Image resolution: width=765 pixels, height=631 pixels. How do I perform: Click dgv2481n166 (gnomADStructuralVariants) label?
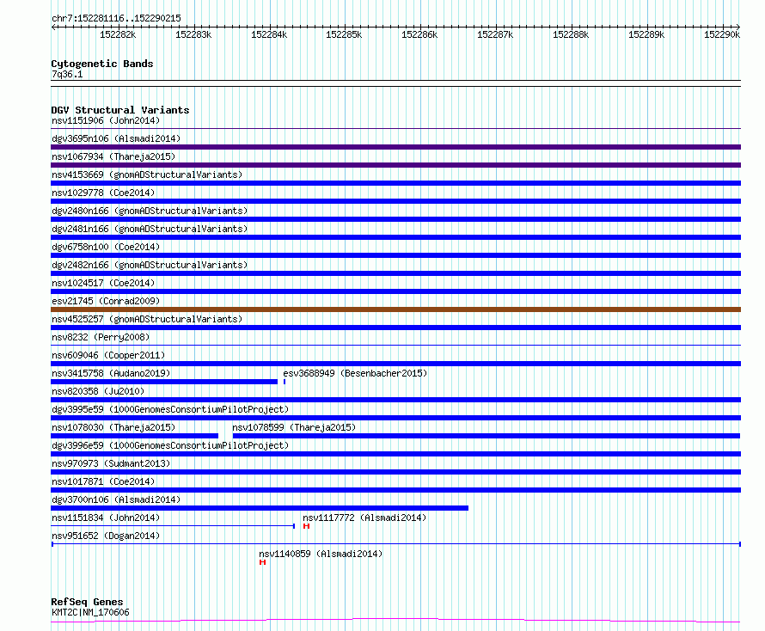(150, 229)
